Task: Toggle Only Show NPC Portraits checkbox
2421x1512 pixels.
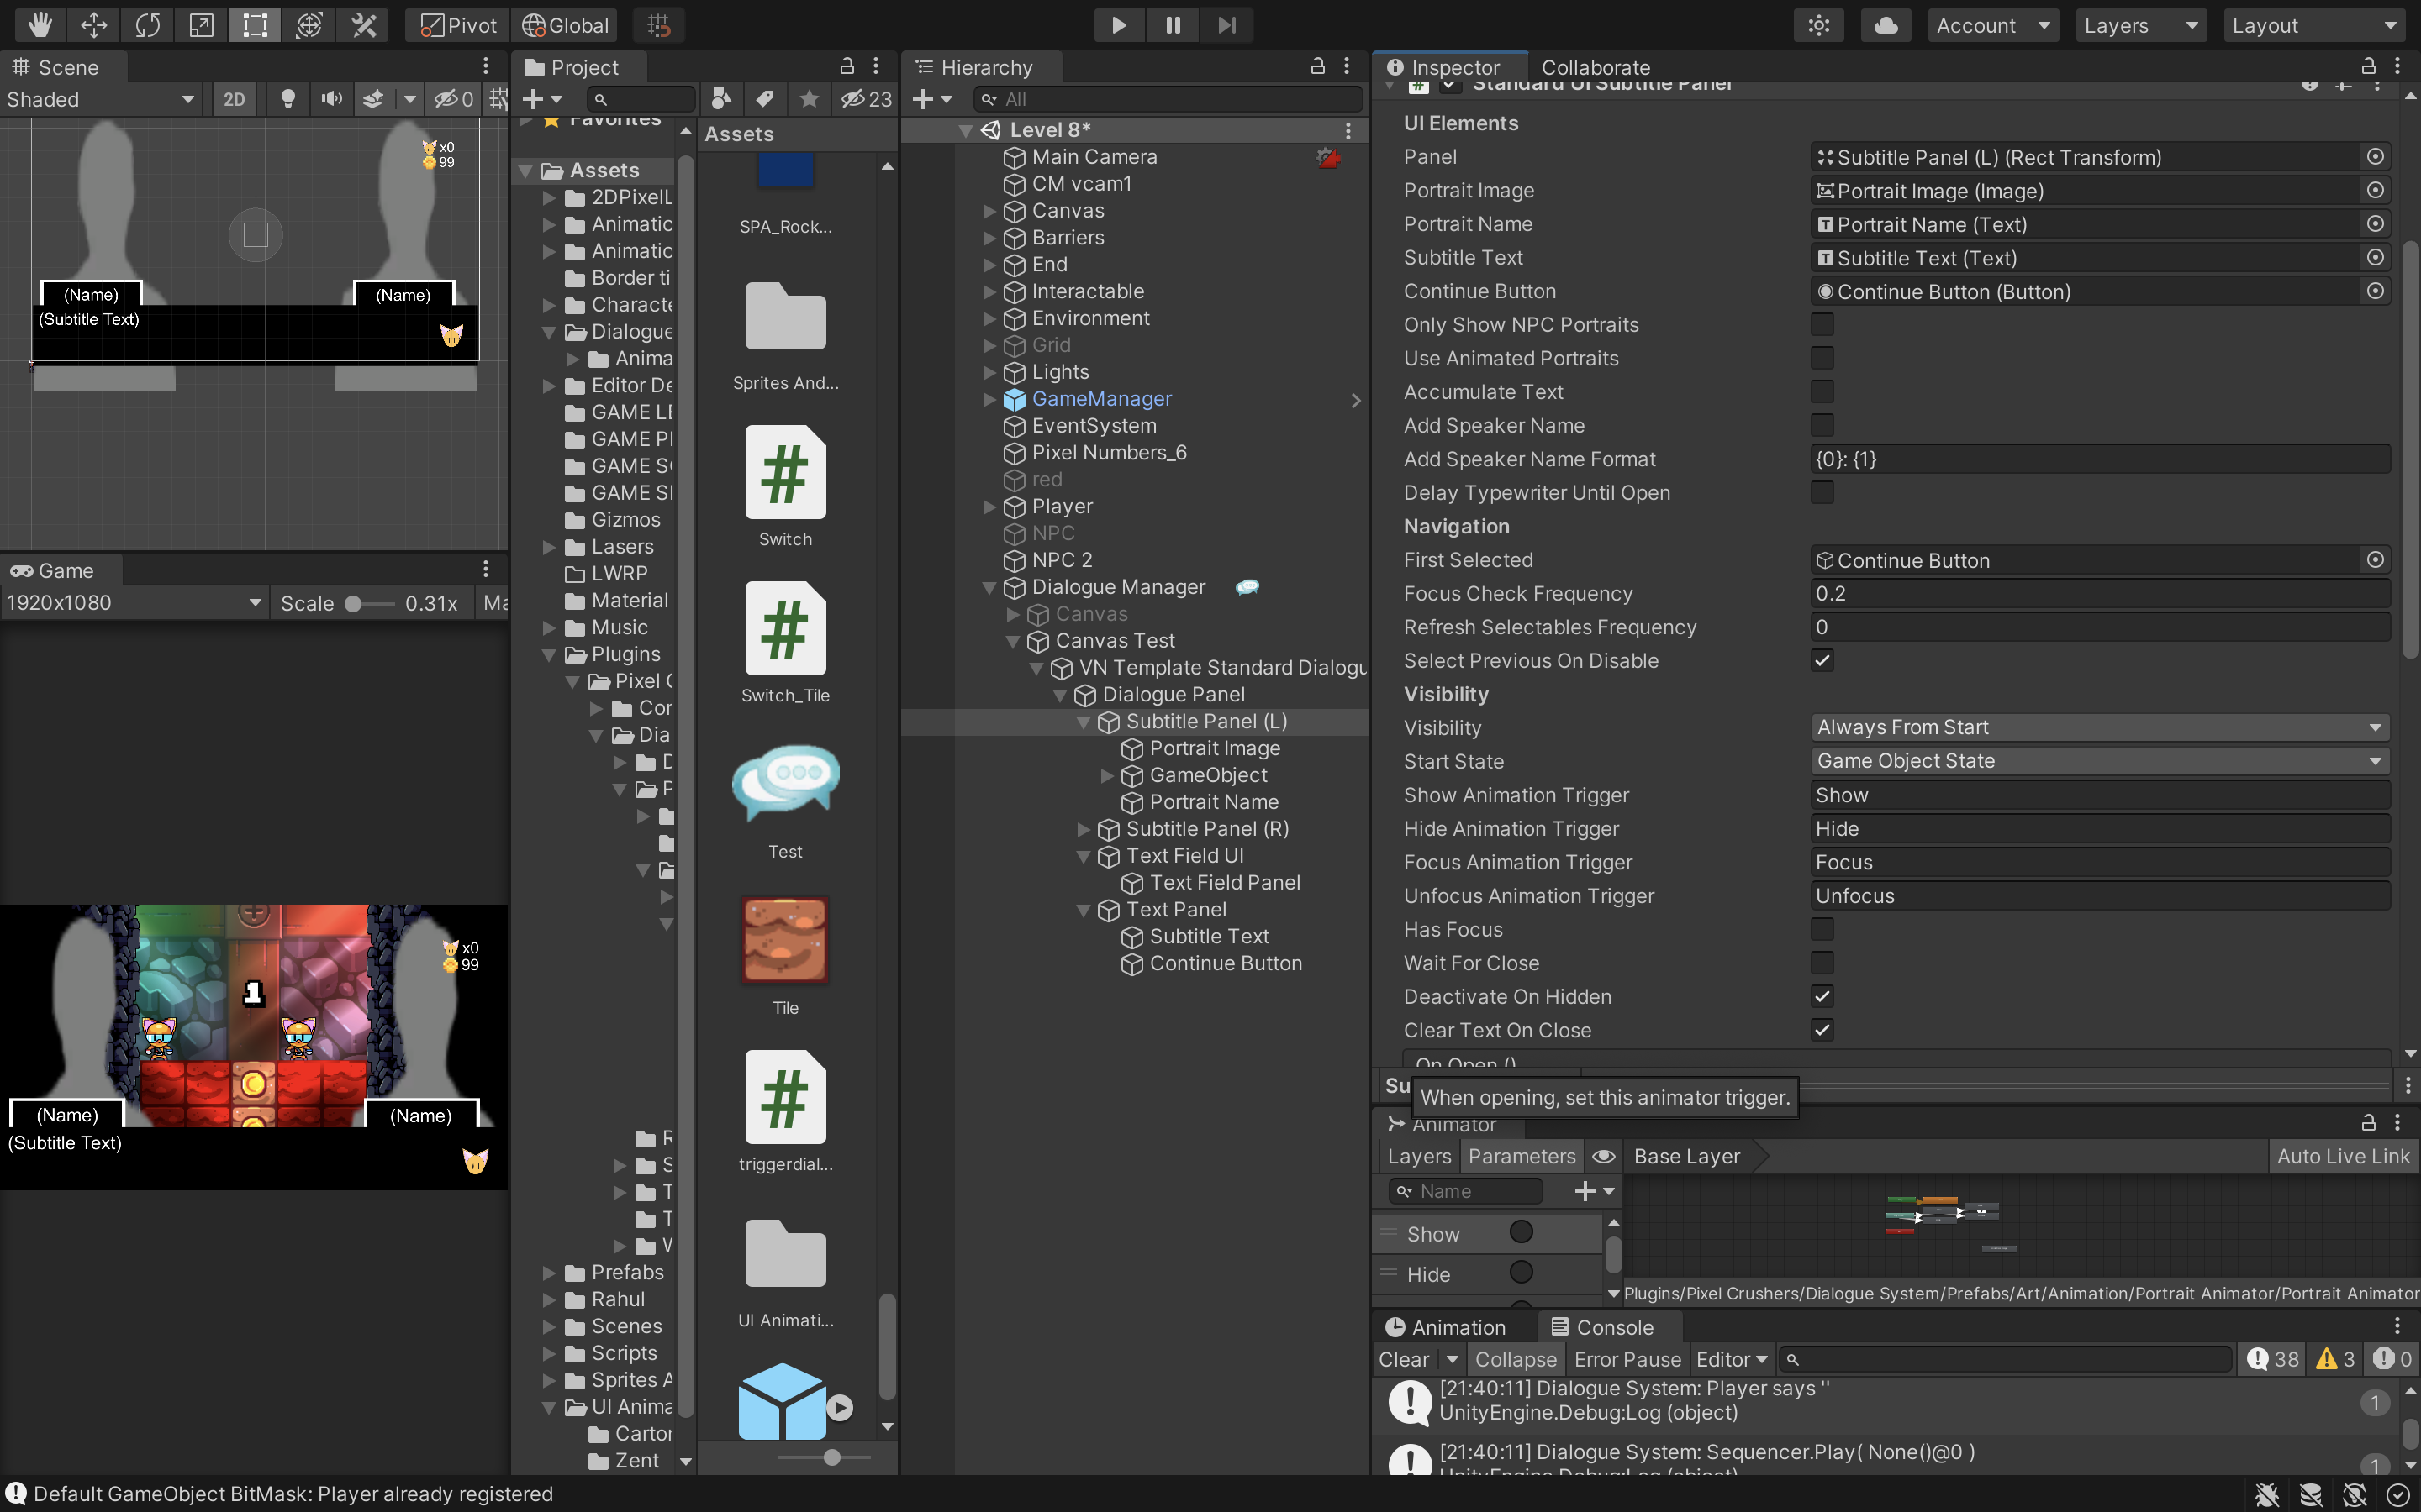Action: pos(1820,326)
